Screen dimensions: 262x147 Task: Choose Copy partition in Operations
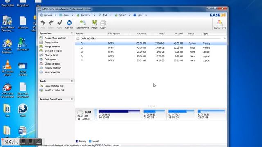point(52,42)
